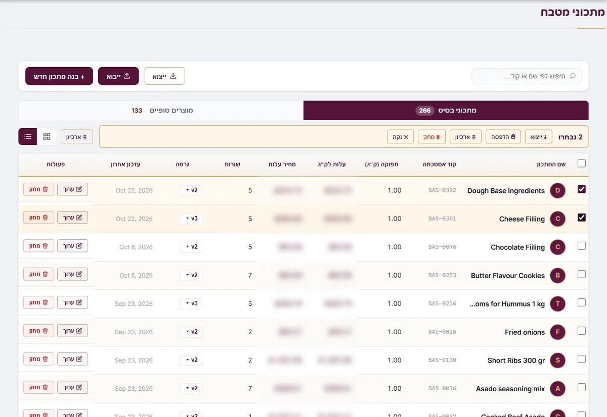Screen dimensions: 607x417
Task: Tick the select-all checkbox in the table header
Action: click(582, 164)
